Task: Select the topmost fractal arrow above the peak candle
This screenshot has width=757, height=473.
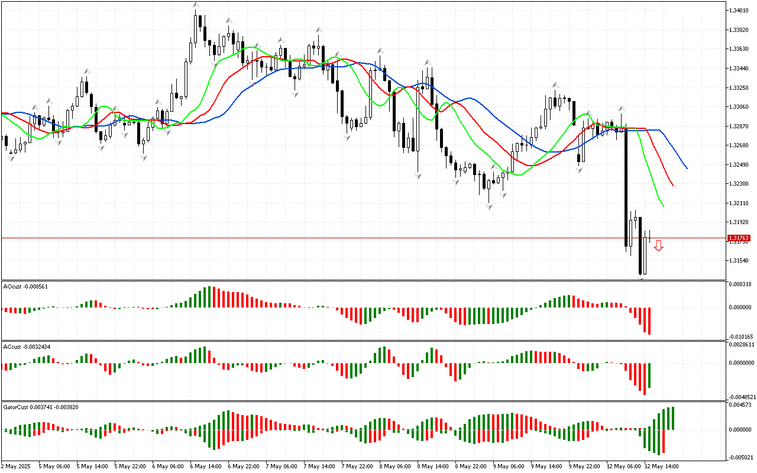Action: pyautogui.click(x=195, y=5)
